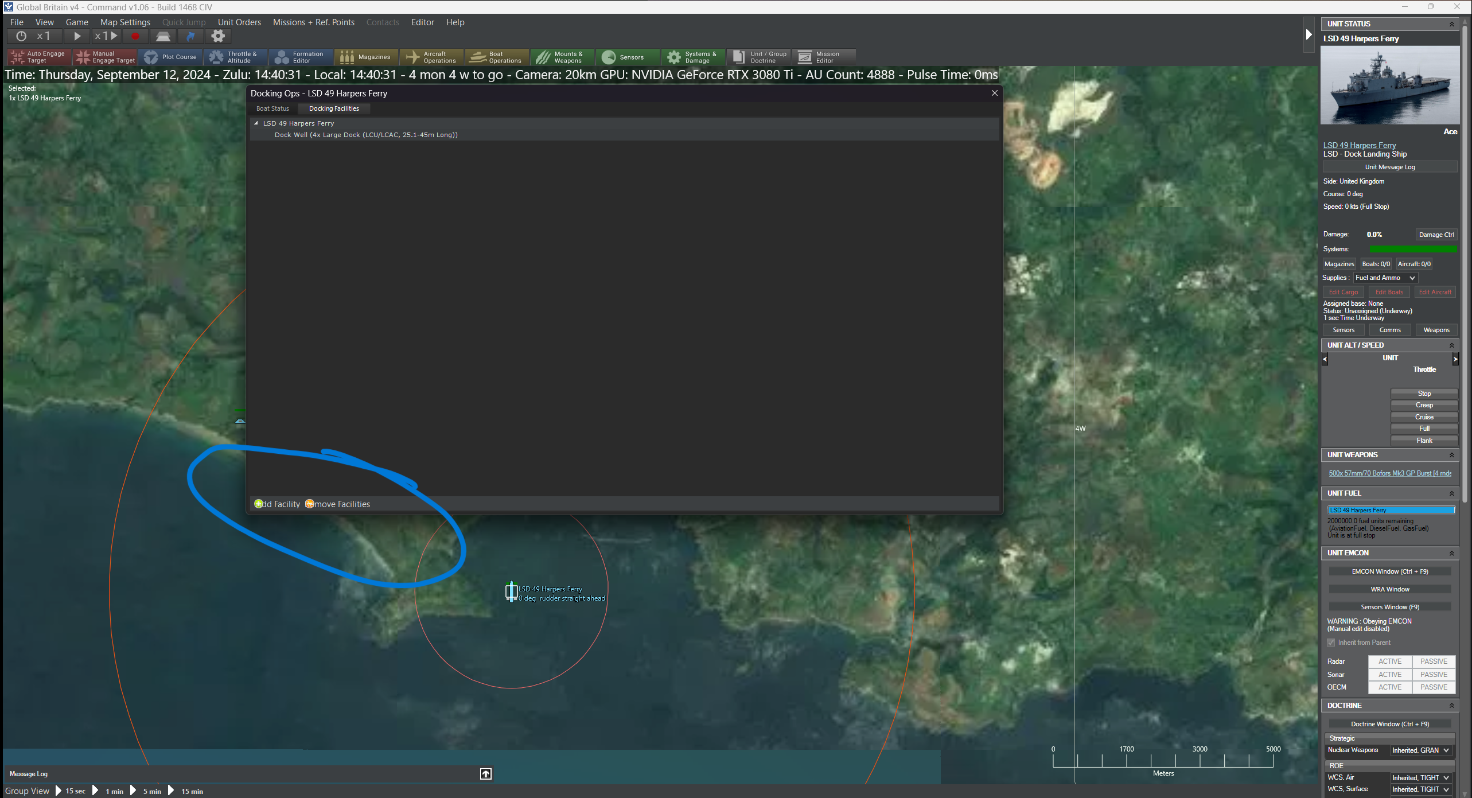
Task: Click the red record button
Action: [x=135, y=36]
